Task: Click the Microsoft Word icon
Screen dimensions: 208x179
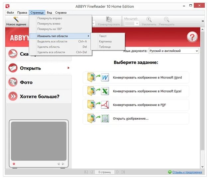Action: click(x=105, y=77)
